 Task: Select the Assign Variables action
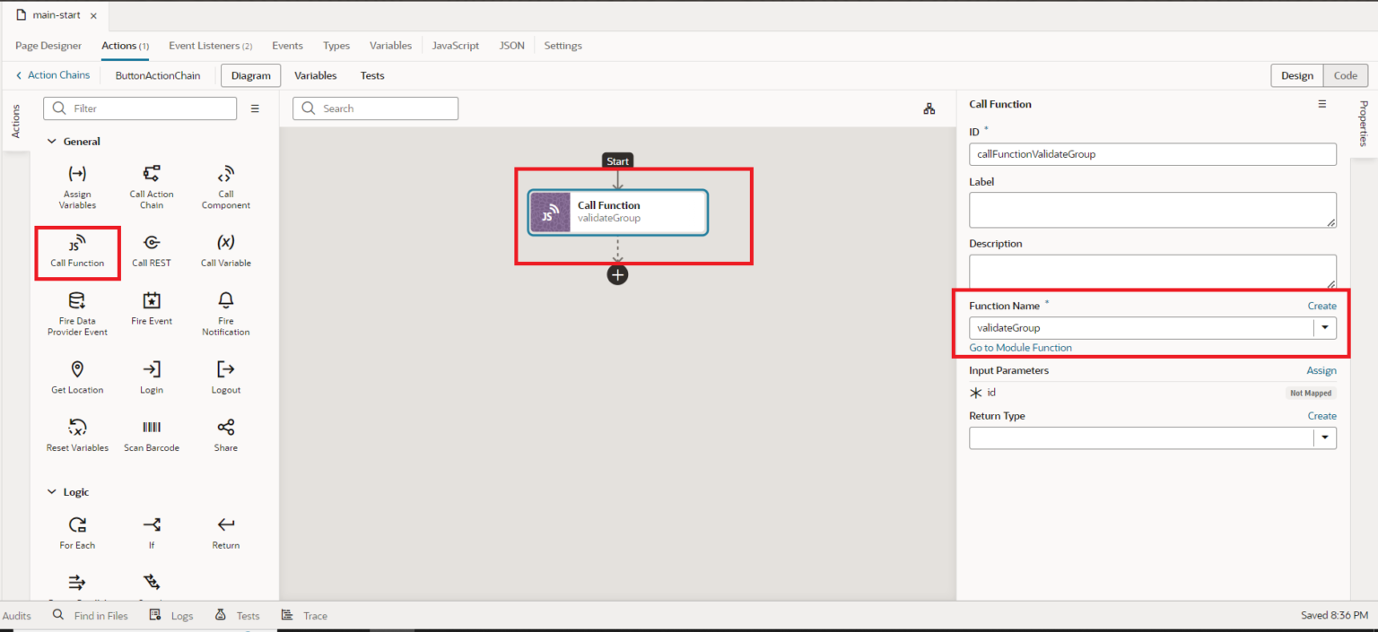77,186
